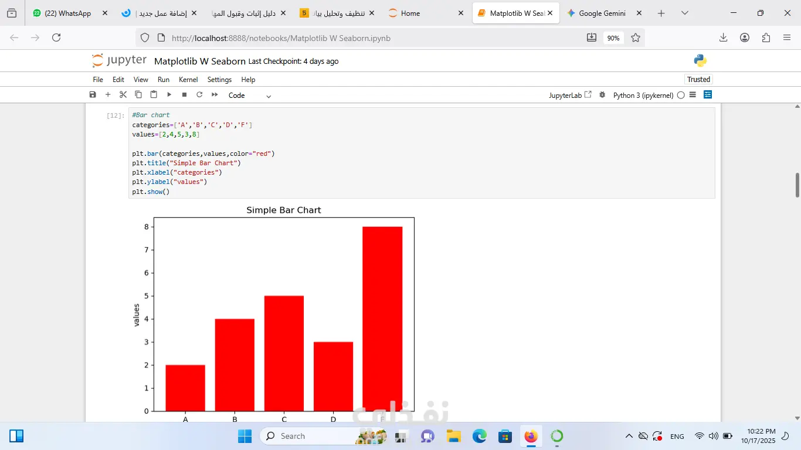Click inside the bar chart code cell

422,153
